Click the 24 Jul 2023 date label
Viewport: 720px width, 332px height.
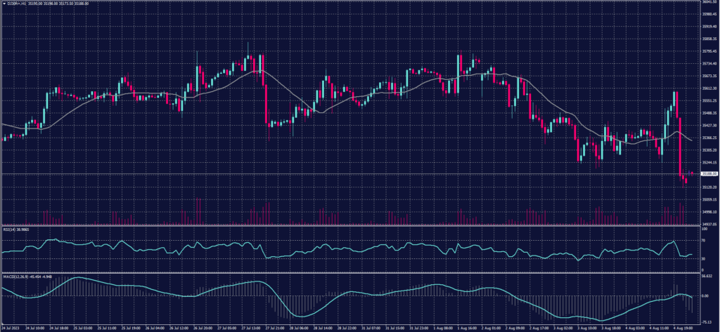click(x=12, y=327)
